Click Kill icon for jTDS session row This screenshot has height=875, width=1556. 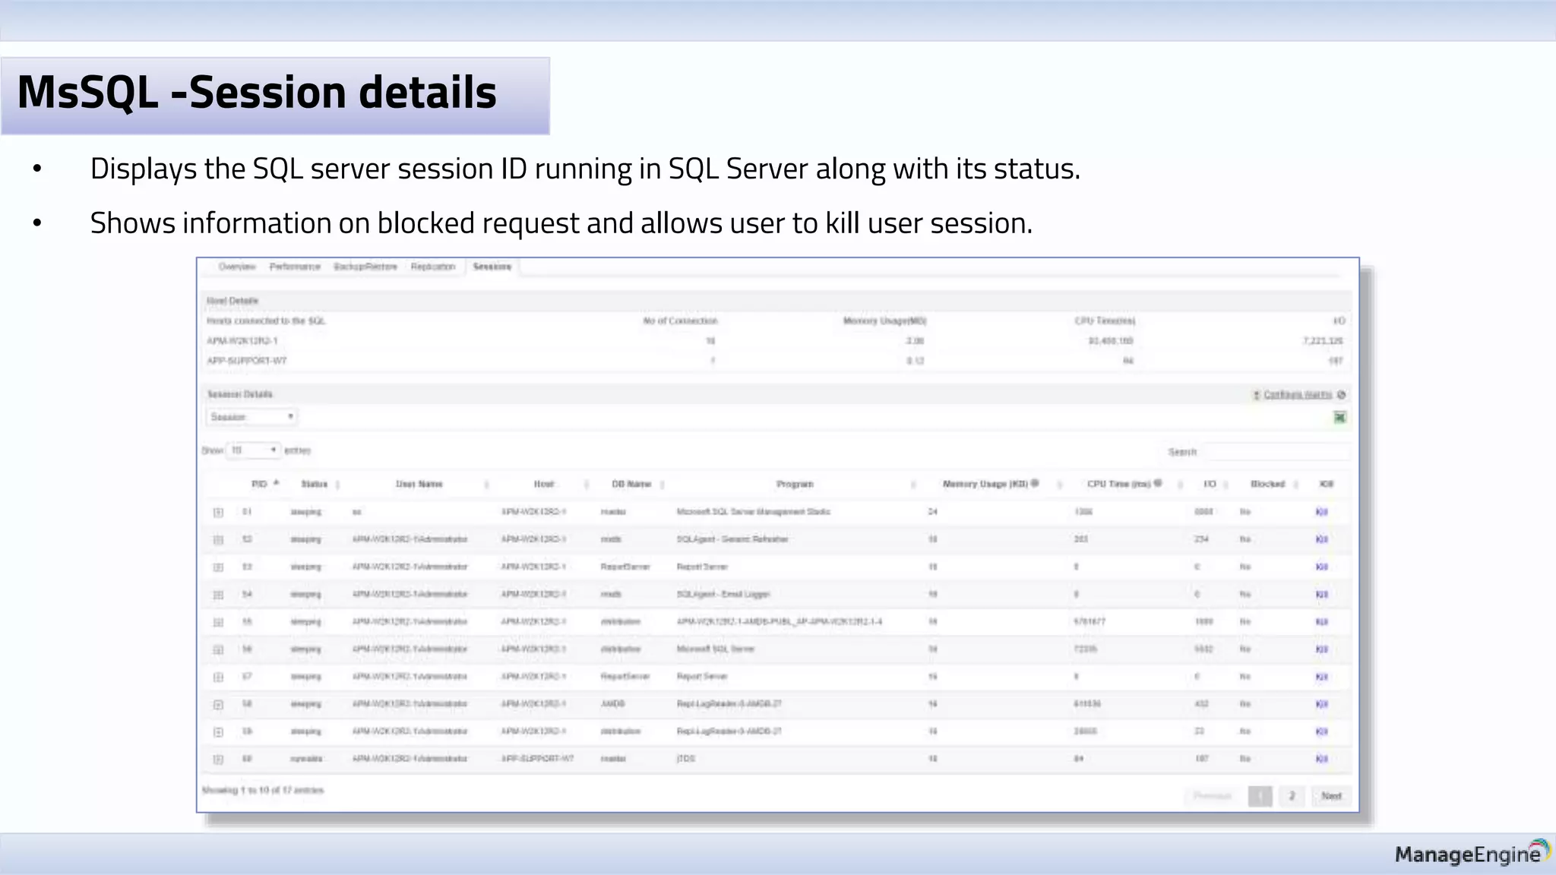[x=1321, y=759]
